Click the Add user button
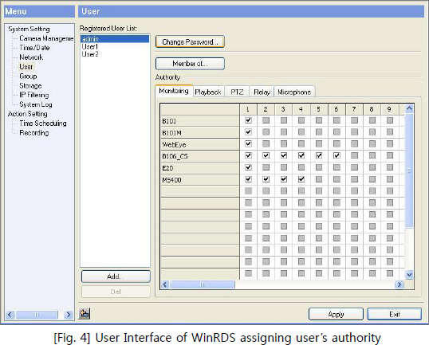The image size is (429, 345). tap(116, 276)
